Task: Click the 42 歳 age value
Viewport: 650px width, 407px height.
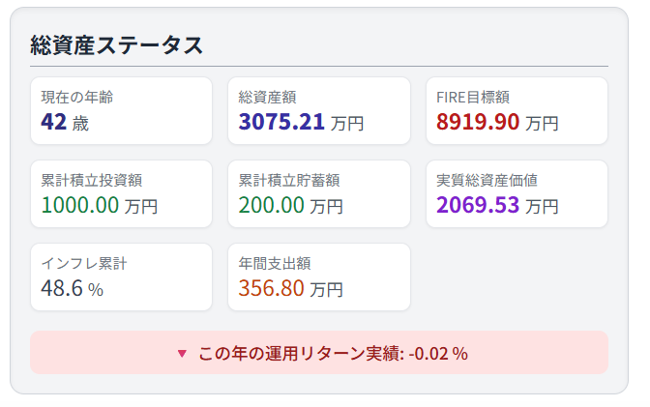Action: click(x=65, y=122)
